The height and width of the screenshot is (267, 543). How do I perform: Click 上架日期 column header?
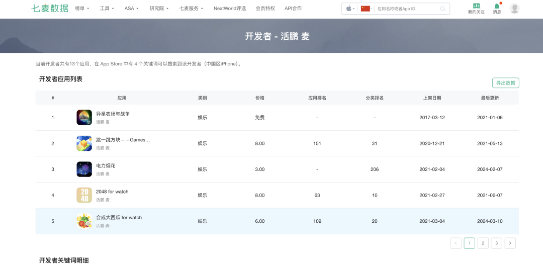pos(432,98)
